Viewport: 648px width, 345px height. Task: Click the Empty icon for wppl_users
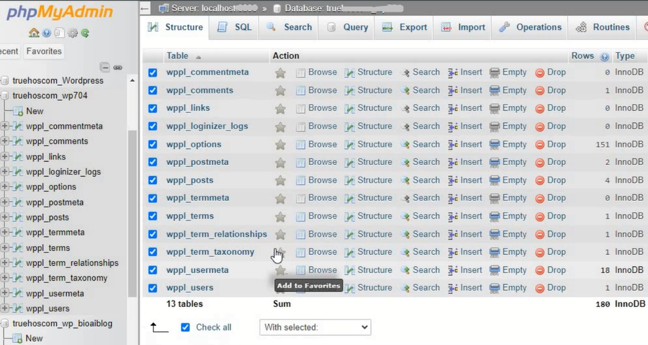495,289
